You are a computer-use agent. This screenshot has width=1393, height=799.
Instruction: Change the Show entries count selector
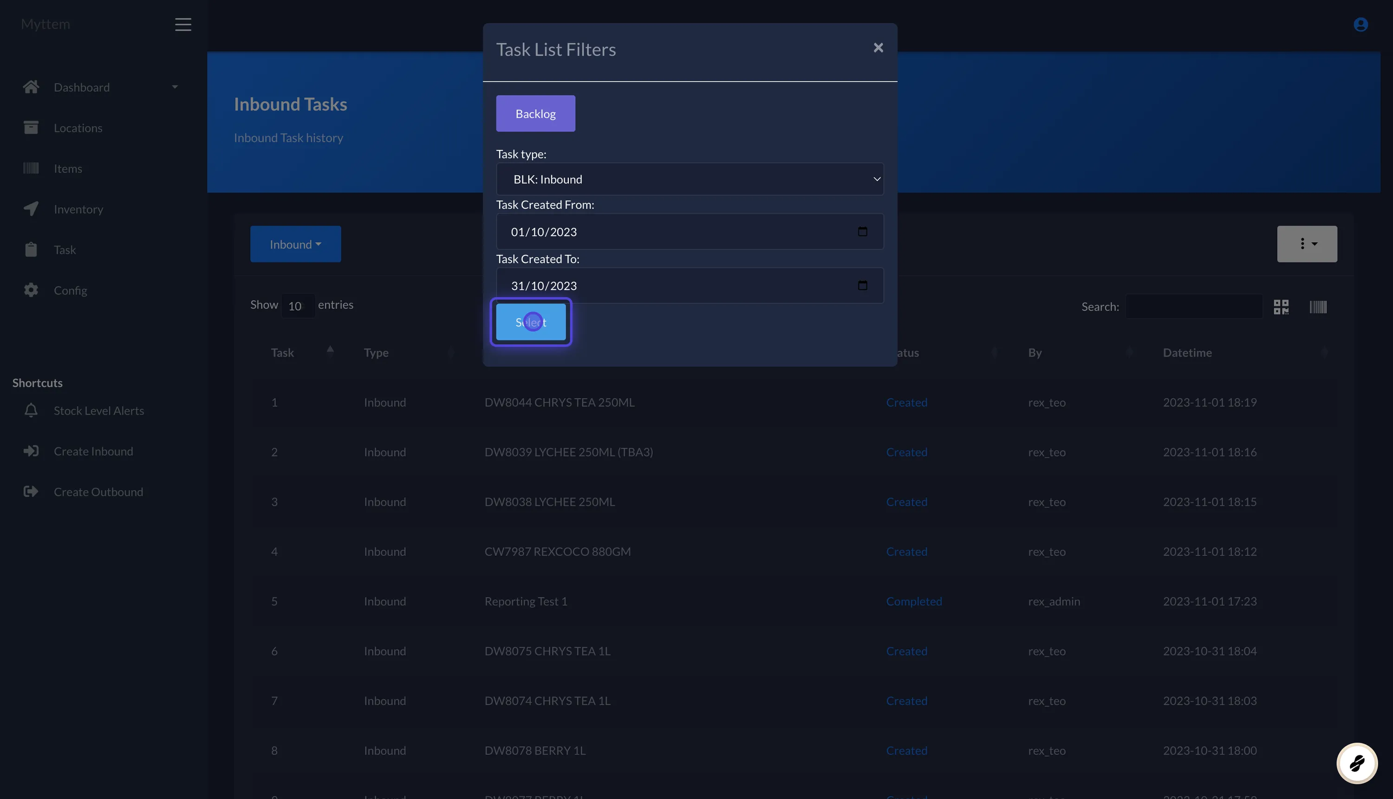point(298,305)
